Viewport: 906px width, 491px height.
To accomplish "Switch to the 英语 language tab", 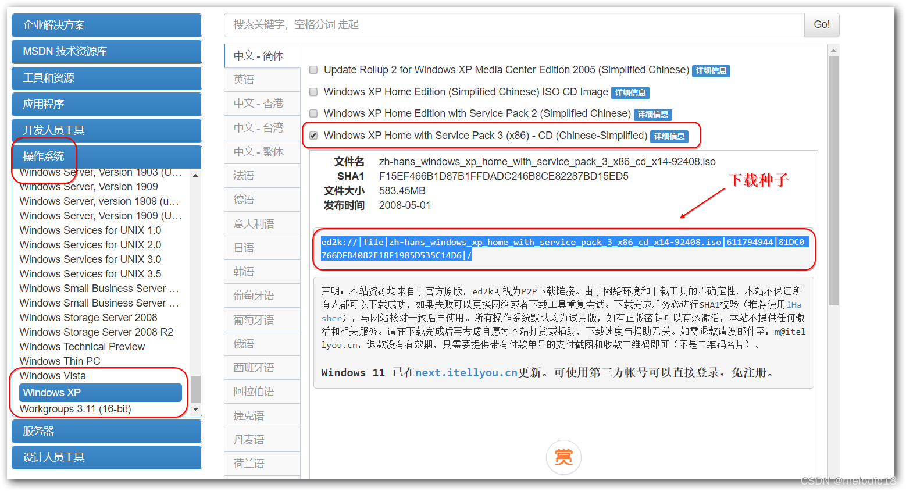I will click(x=262, y=80).
